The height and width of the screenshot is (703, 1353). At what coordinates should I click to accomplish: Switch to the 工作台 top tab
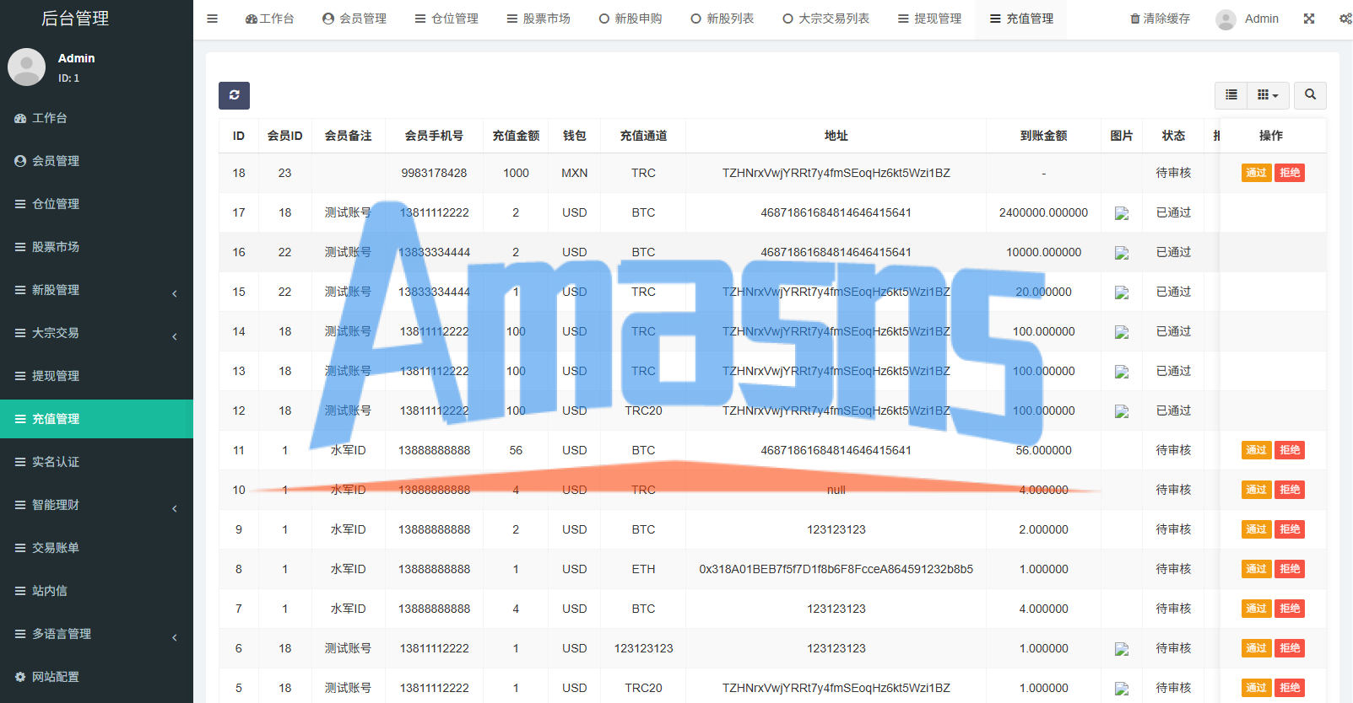coord(269,19)
